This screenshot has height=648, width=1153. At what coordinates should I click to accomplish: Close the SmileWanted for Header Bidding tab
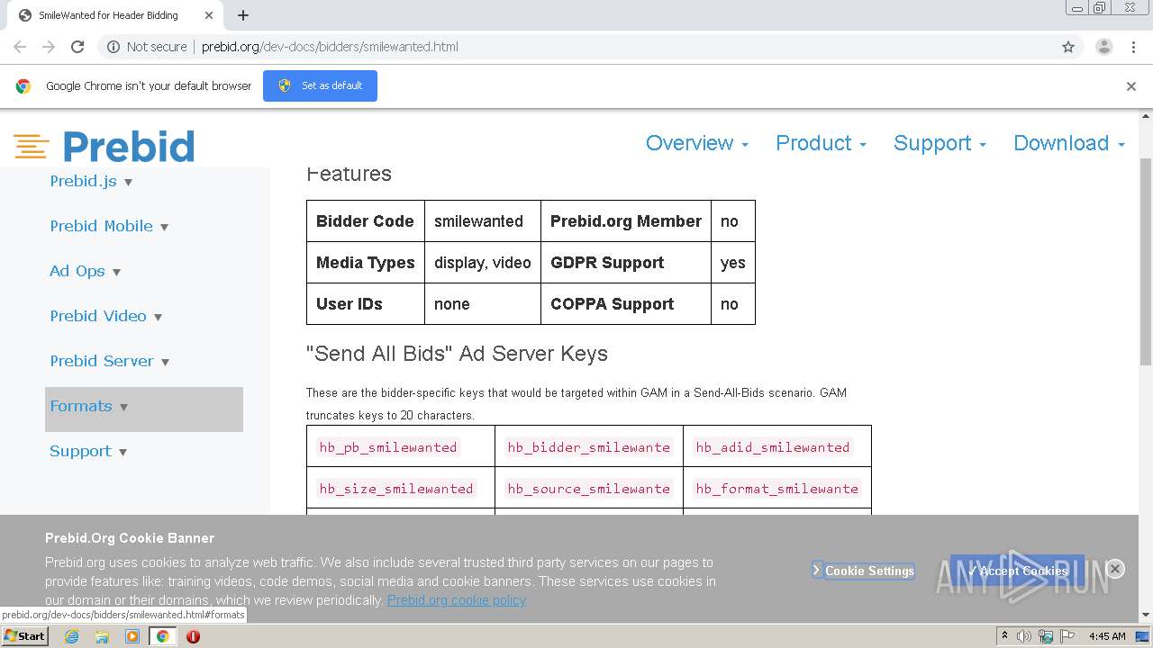[x=209, y=15]
